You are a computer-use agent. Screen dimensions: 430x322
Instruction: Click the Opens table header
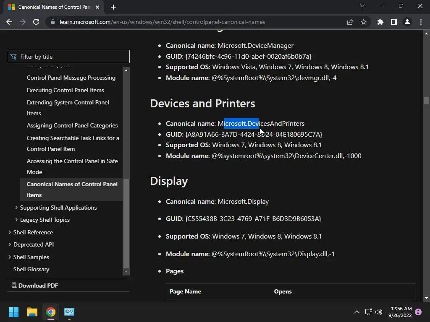point(283,292)
